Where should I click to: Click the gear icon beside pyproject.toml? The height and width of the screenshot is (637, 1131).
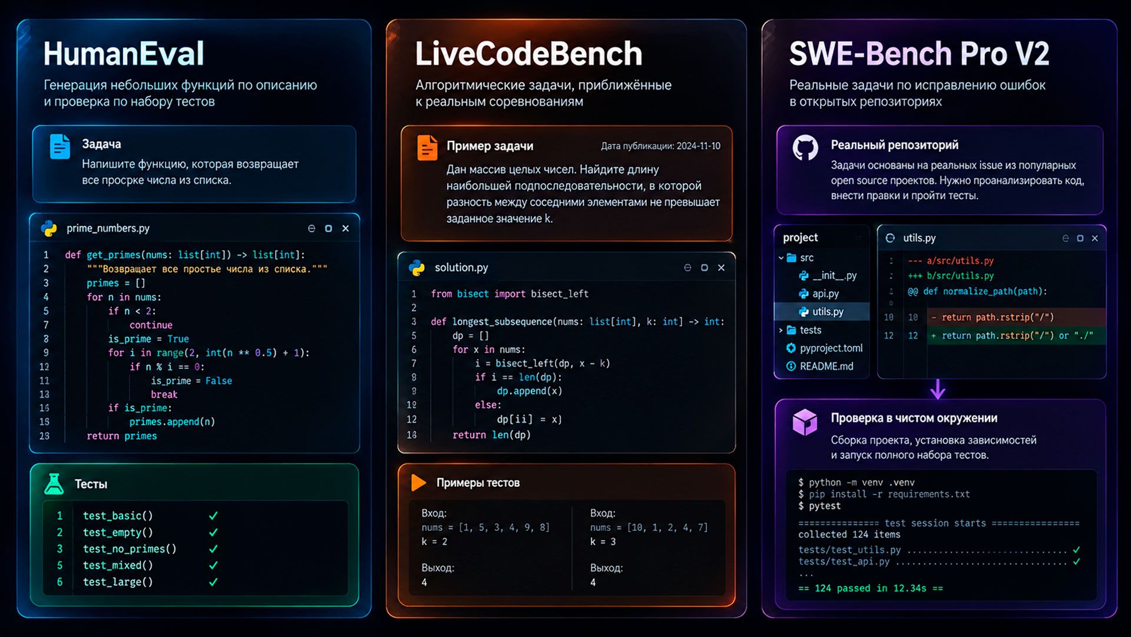coord(791,348)
